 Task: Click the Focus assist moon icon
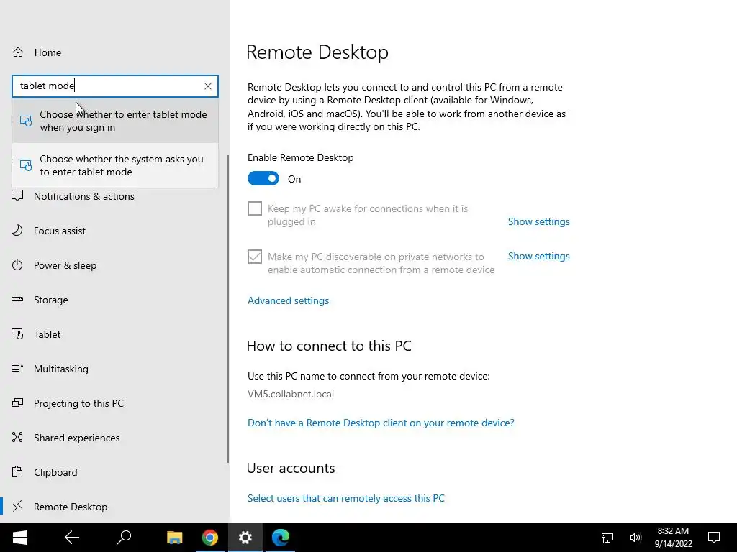(17, 231)
